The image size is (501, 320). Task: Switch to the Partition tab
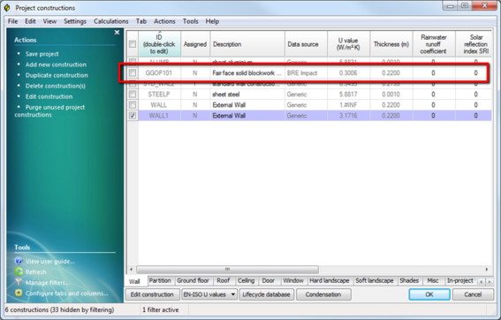(x=160, y=281)
